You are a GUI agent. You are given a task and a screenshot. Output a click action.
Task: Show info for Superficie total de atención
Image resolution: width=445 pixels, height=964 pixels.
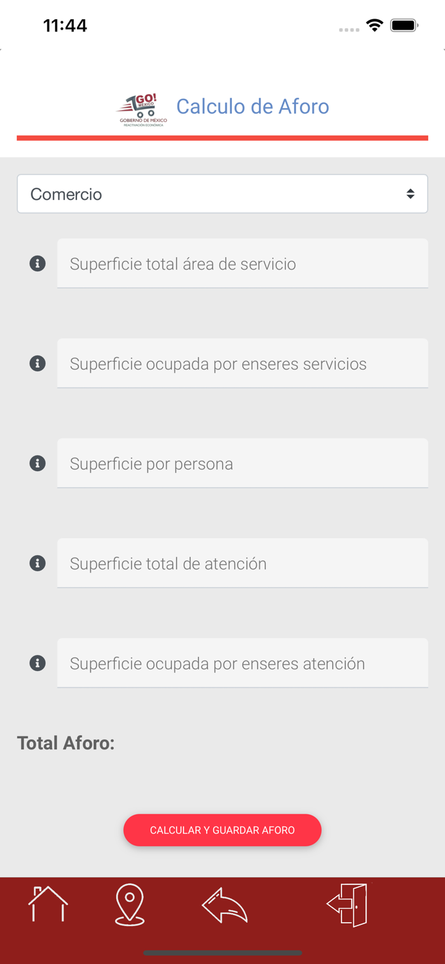[x=37, y=563]
